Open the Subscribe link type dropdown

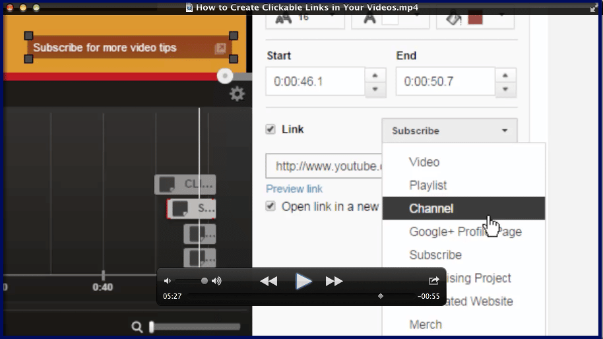coord(449,131)
